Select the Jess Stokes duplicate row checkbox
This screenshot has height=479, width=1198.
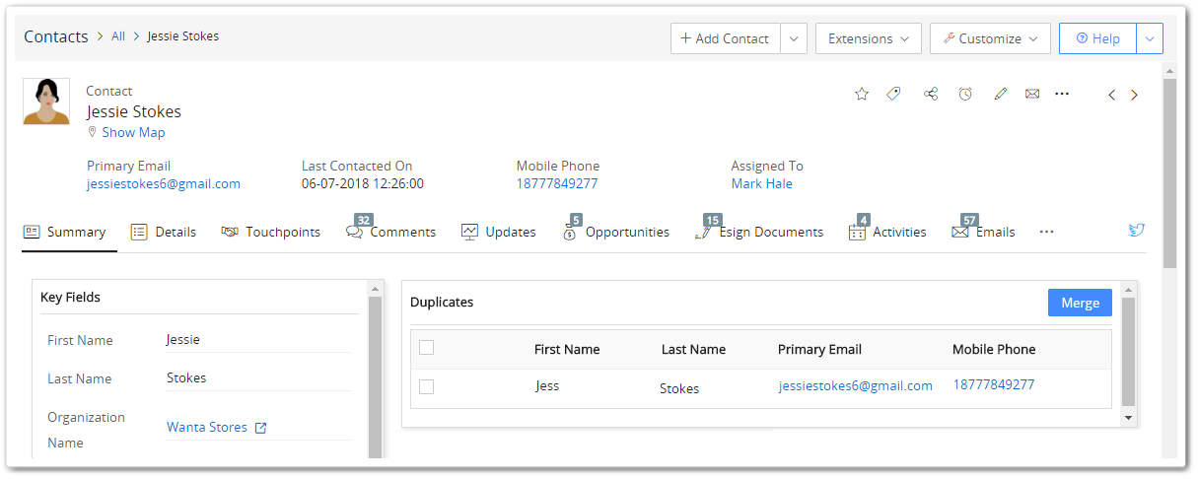pyautogui.click(x=426, y=387)
